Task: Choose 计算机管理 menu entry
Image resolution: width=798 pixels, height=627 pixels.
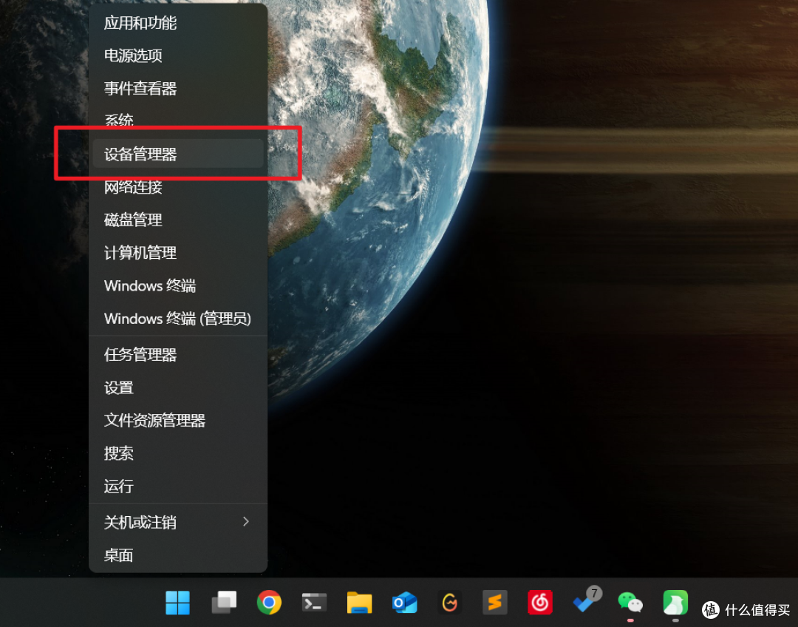Action: point(178,253)
